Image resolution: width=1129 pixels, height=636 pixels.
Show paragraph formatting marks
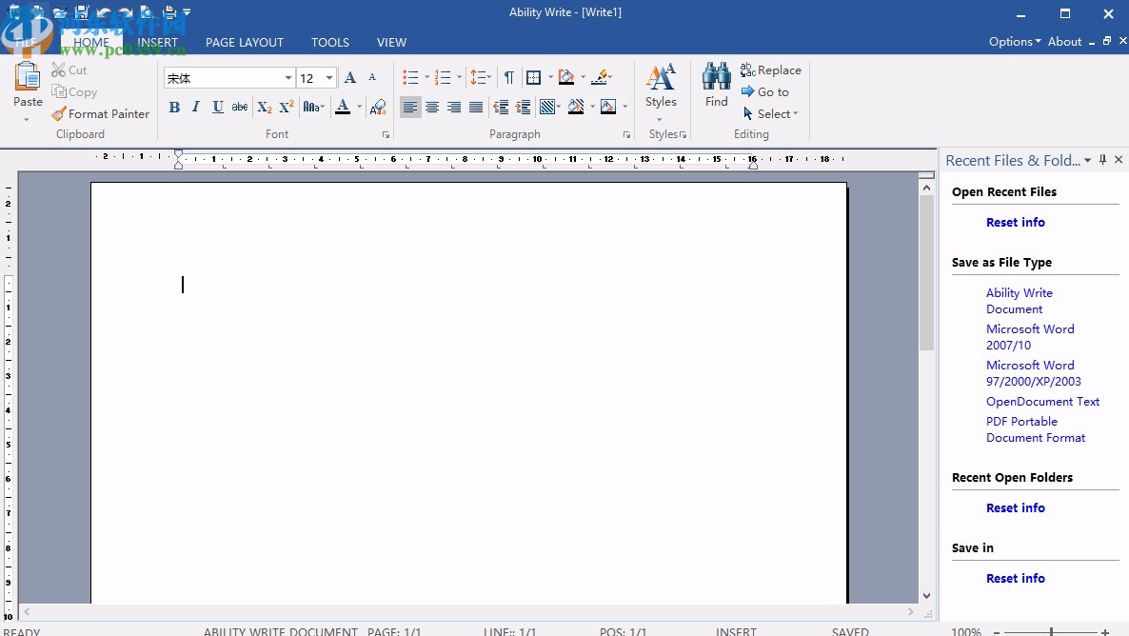tap(509, 77)
